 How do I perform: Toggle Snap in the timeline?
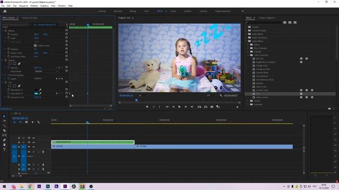20,122
